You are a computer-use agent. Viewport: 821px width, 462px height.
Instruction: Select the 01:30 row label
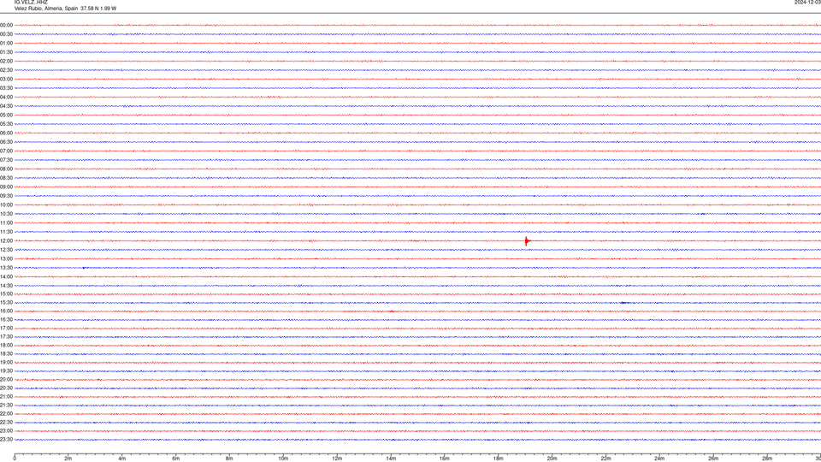pyautogui.click(x=6, y=52)
